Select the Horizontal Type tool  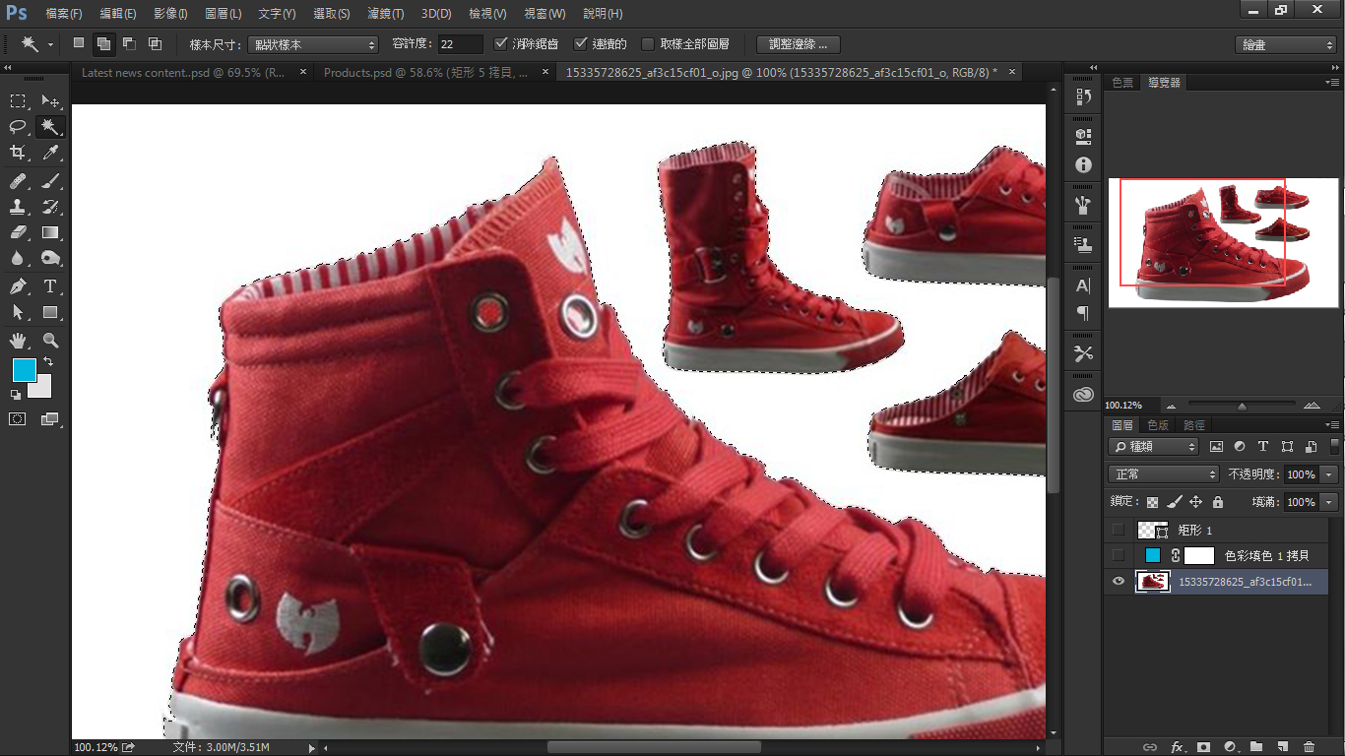point(50,286)
